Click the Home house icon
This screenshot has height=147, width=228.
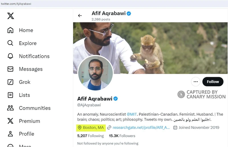click(11, 30)
